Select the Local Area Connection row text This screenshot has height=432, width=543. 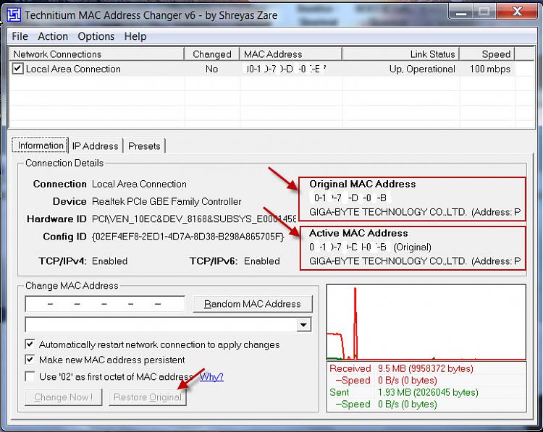tap(73, 69)
